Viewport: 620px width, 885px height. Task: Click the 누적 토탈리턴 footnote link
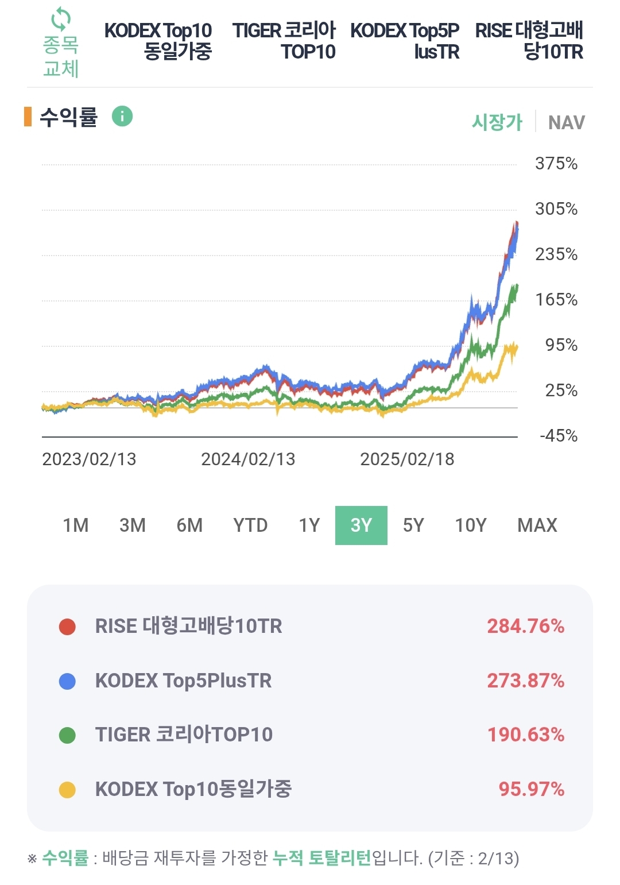point(321,858)
